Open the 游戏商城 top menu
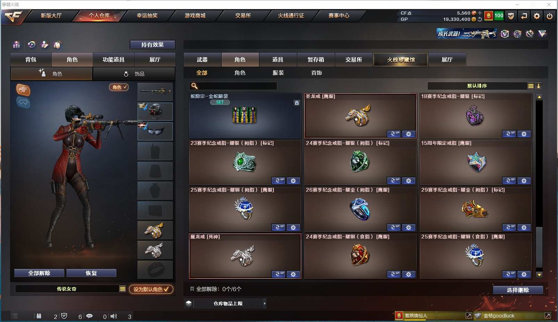 tap(195, 16)
